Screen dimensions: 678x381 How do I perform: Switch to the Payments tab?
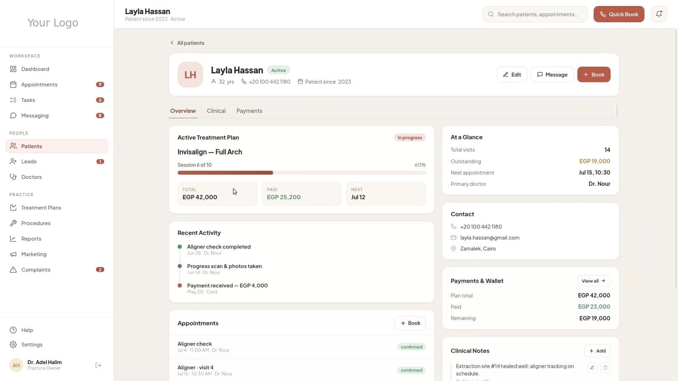point(249,111)
